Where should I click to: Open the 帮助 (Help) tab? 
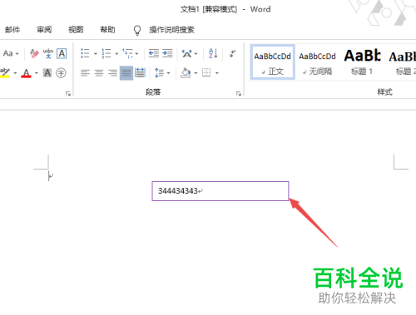click(107, 29)
